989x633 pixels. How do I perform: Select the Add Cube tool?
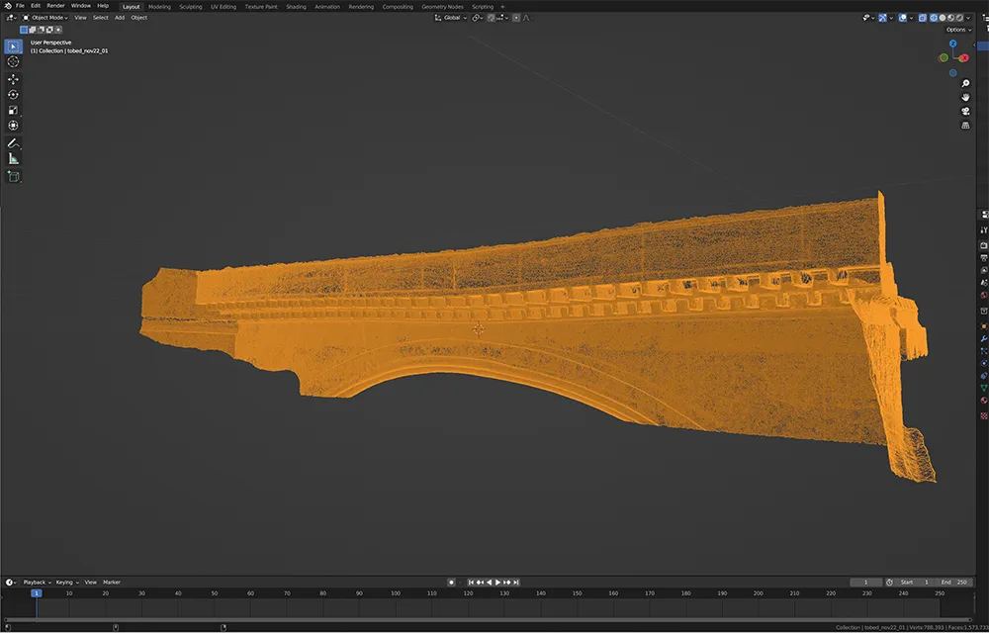pos(13,175)
